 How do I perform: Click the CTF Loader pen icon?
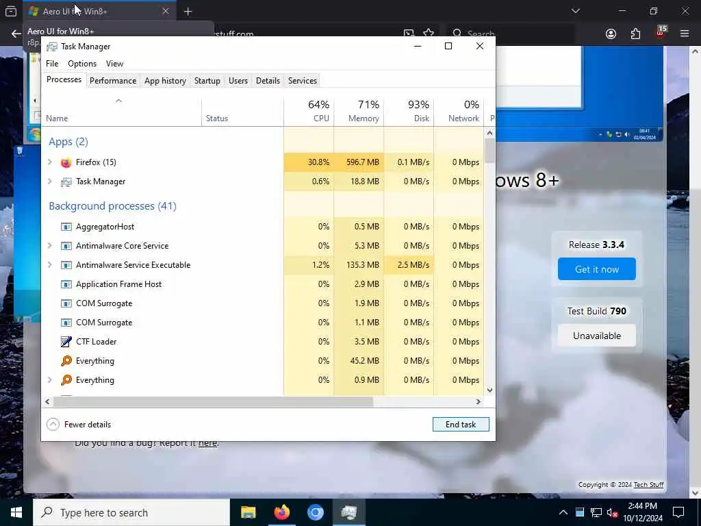(66, 342)
